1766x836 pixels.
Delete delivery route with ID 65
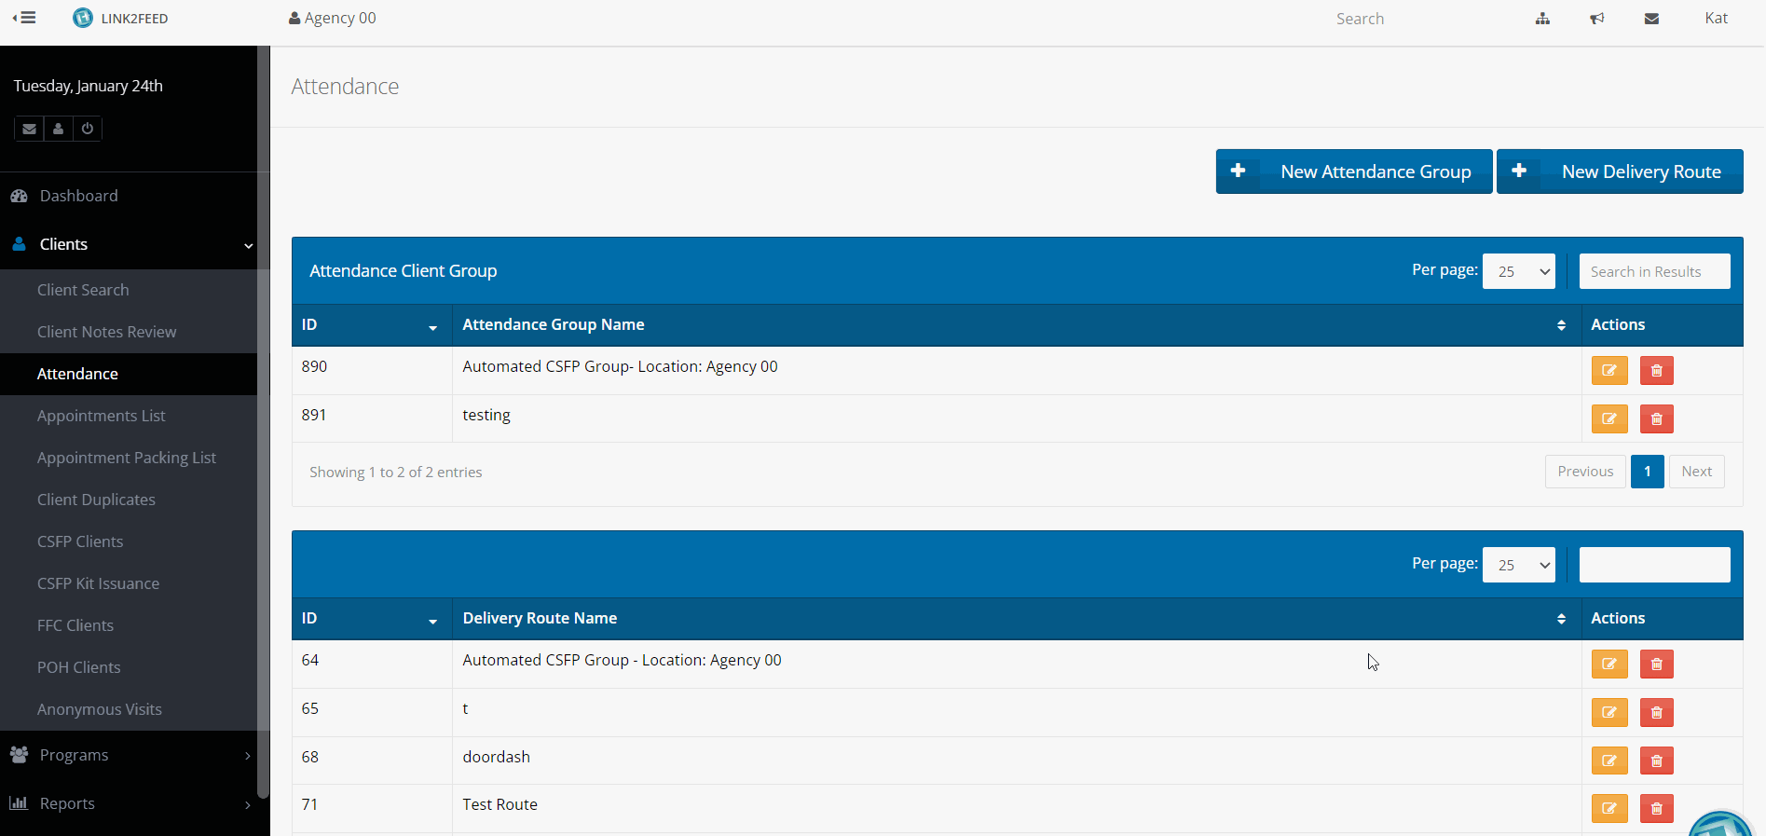click(x=1656, y=713)
